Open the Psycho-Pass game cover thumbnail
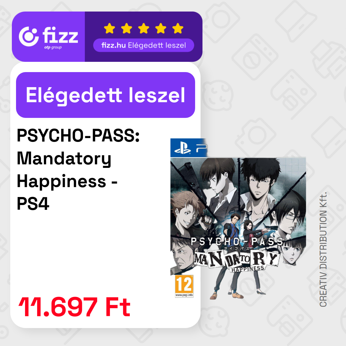This screenshot has height=346, width=346. click(x=238, y=218)
